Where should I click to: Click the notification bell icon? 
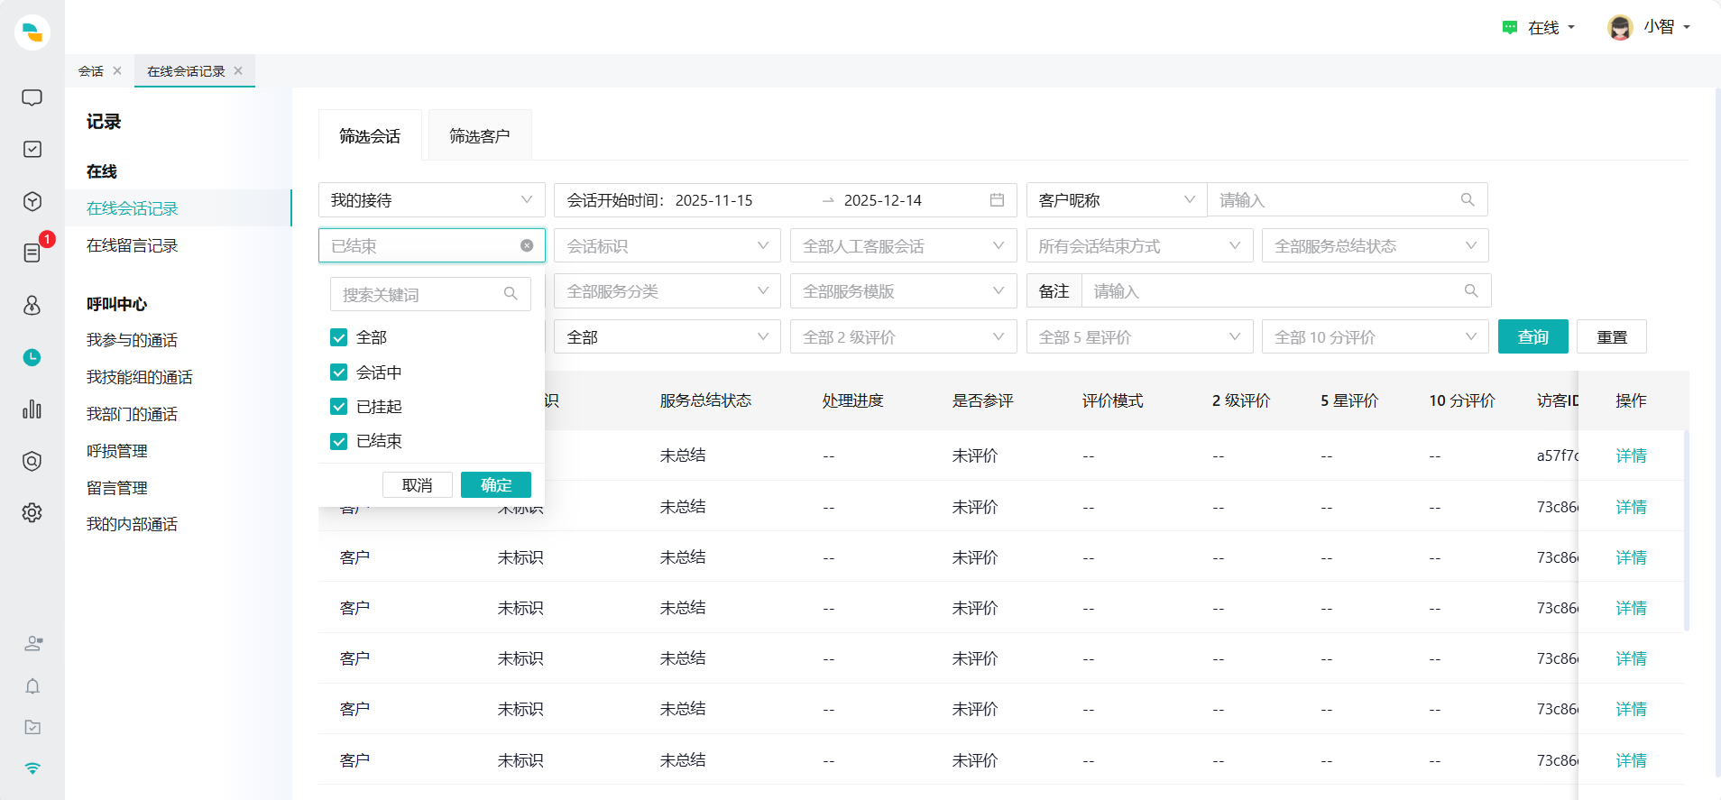click(x=32, y=686)
